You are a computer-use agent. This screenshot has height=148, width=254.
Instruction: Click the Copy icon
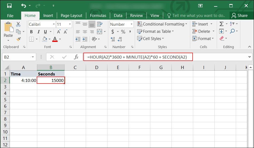click(x=18, y=31)
